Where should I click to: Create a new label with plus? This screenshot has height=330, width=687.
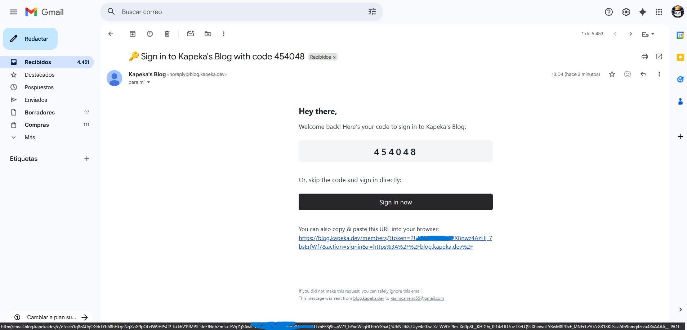tap(87, 159)
